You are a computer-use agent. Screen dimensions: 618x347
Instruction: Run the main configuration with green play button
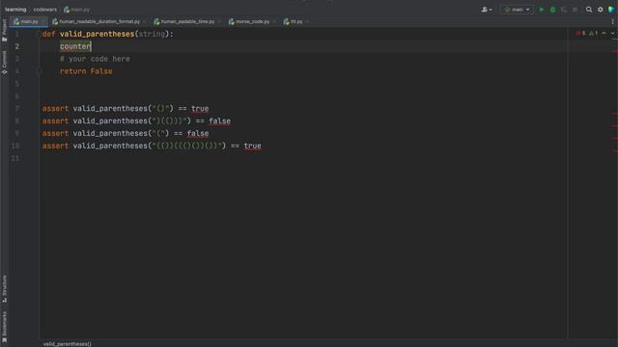point(542,10)
